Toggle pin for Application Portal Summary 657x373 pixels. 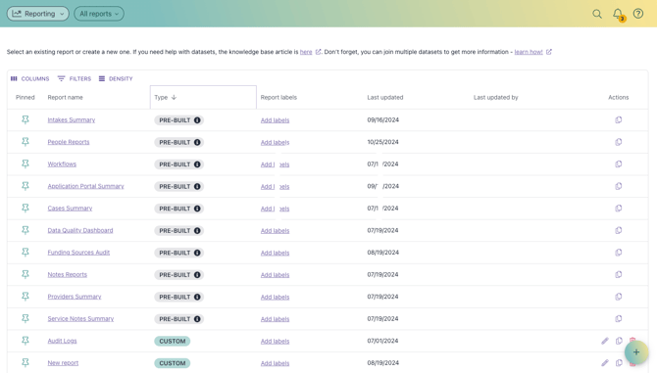click(x=25, y=186)
